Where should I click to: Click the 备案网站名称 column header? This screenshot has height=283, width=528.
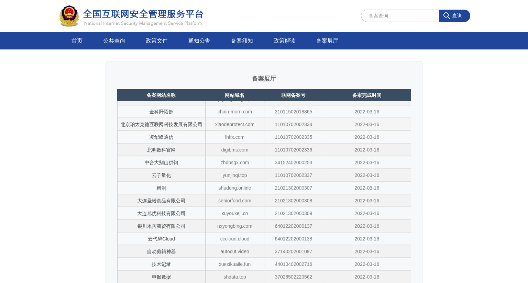click(x=161, y=95)
